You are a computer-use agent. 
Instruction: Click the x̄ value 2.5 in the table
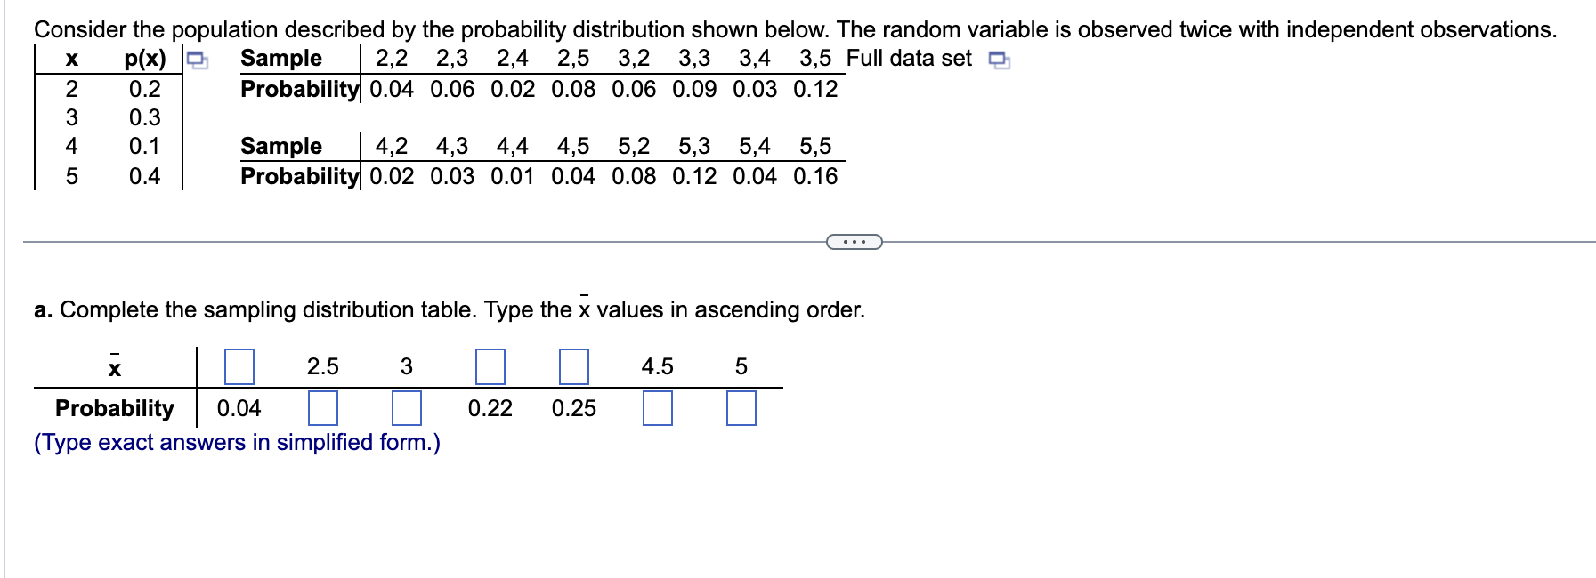(321, 366)
